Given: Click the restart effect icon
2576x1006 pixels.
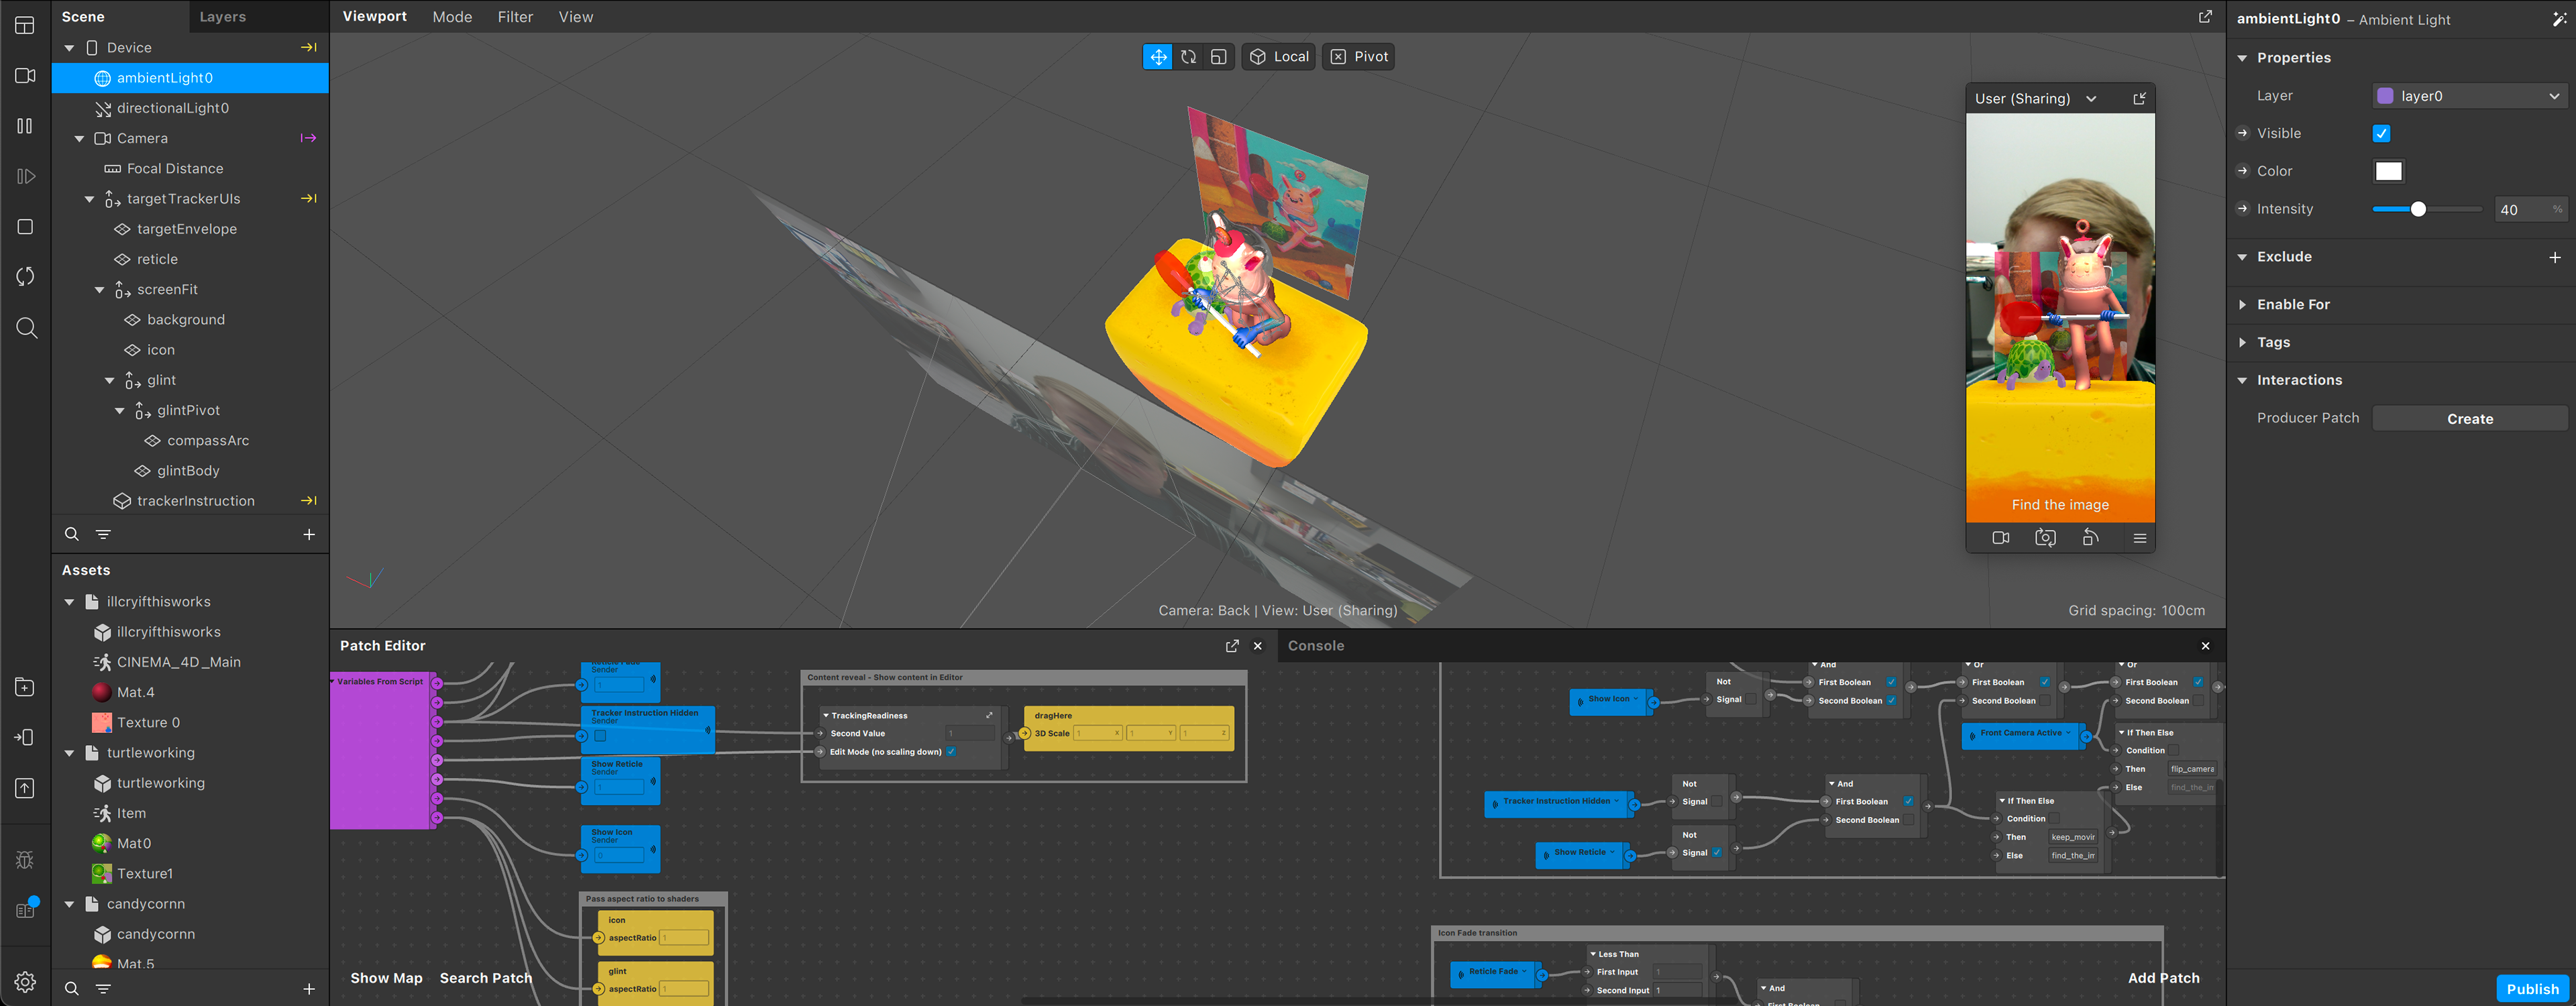Looking at the screenshot, I should pyautogui.click(x=25, y=276).
